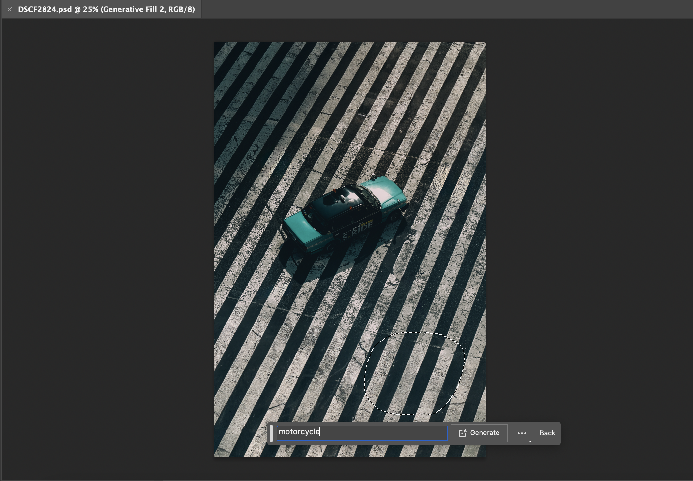Image resolution: width=693 pixels, height=481 pixels.
Task: Open the three-dots more options menu
Action: click(522, 433)
